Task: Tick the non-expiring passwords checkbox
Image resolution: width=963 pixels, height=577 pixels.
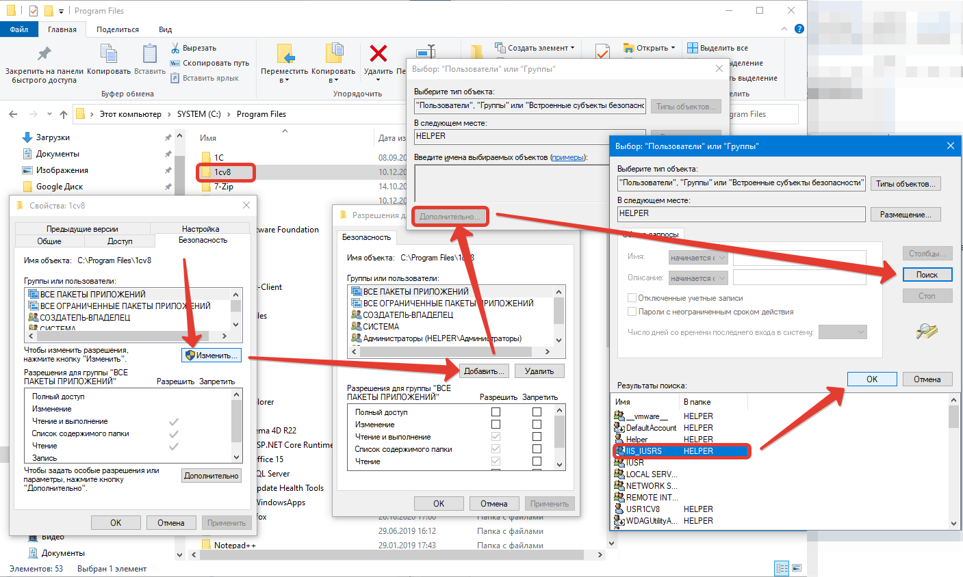Action: (632, 312)
